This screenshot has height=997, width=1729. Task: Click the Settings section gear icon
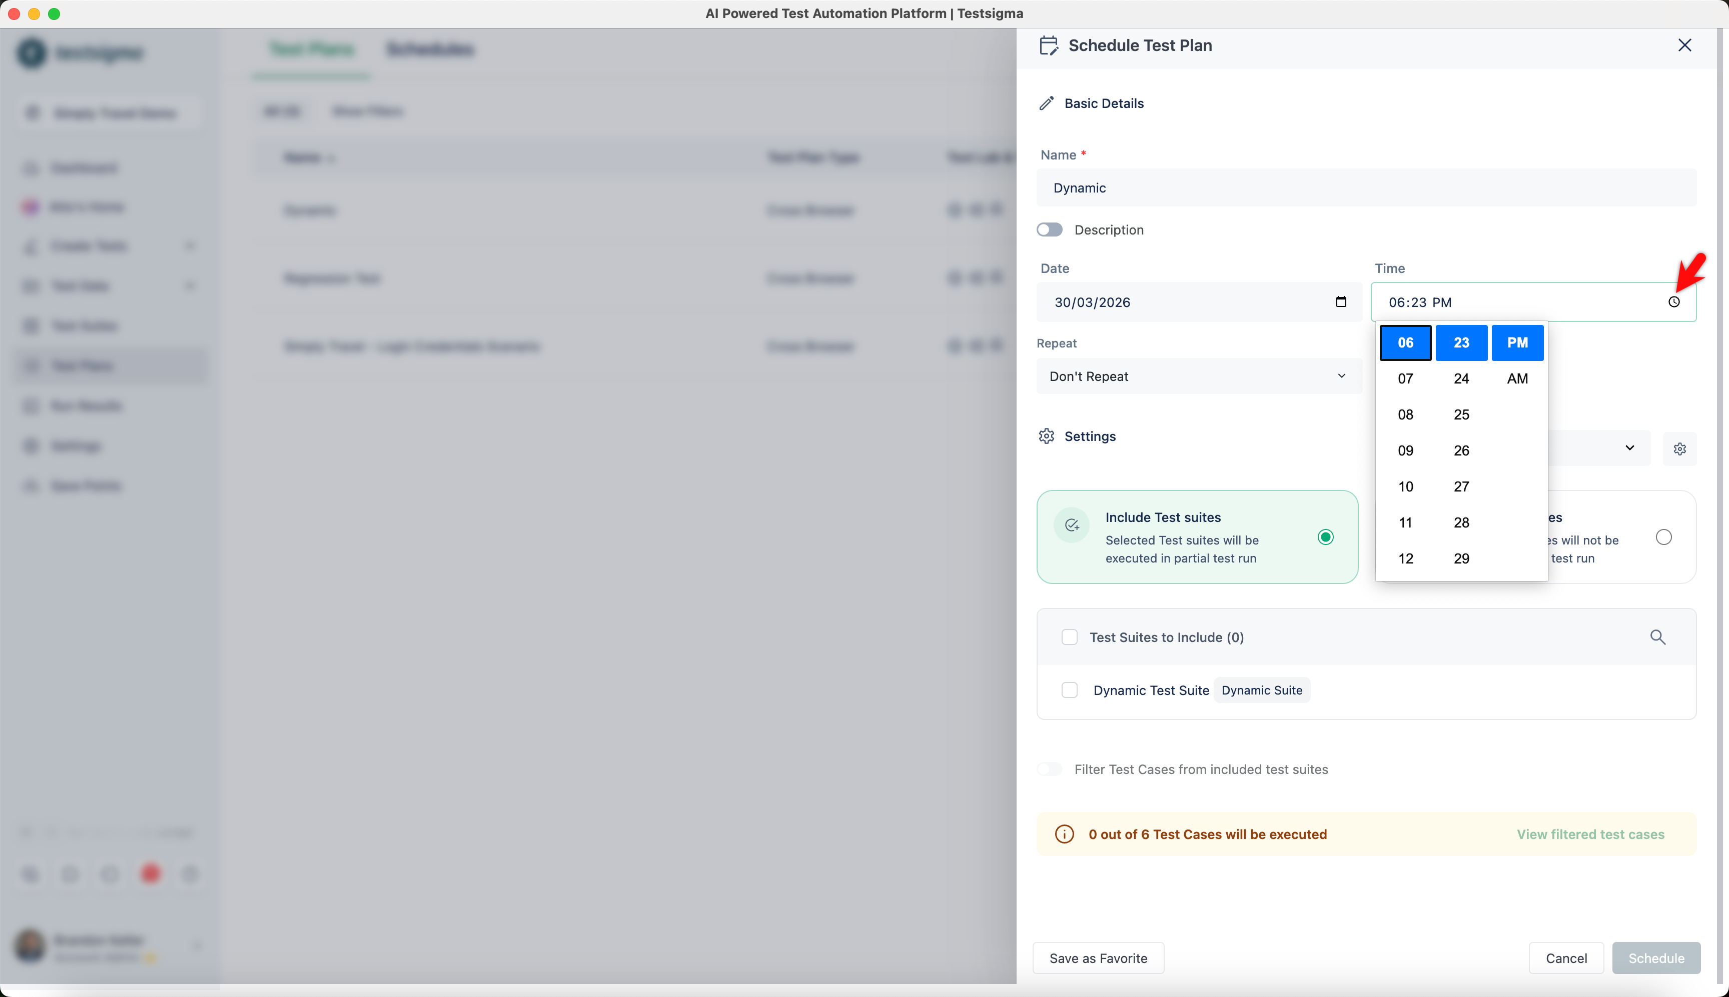pos(1046,436)
